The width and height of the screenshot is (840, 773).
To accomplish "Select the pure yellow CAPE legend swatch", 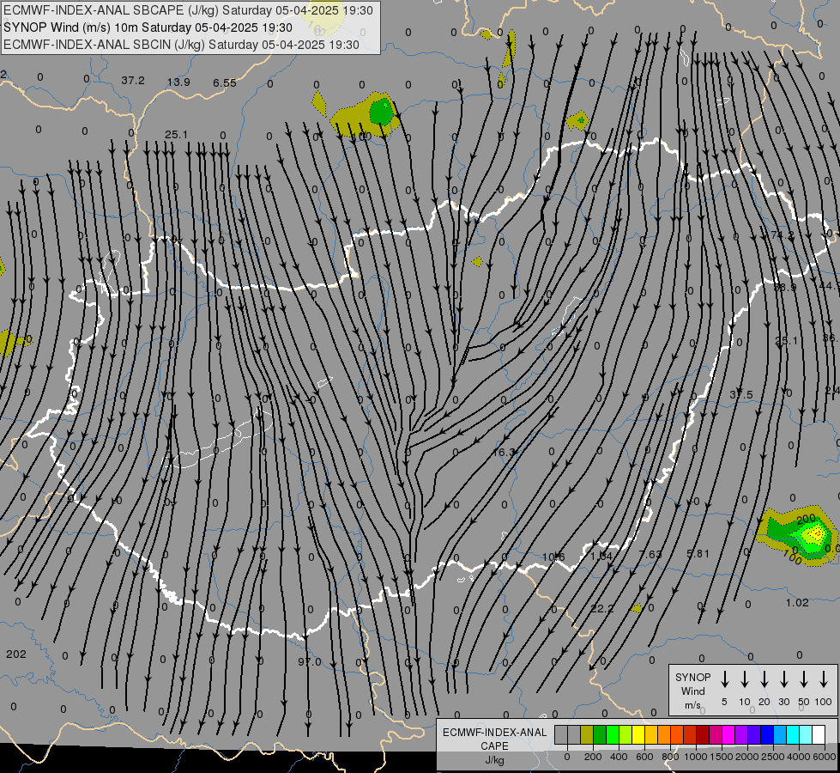I will point(638,734).
